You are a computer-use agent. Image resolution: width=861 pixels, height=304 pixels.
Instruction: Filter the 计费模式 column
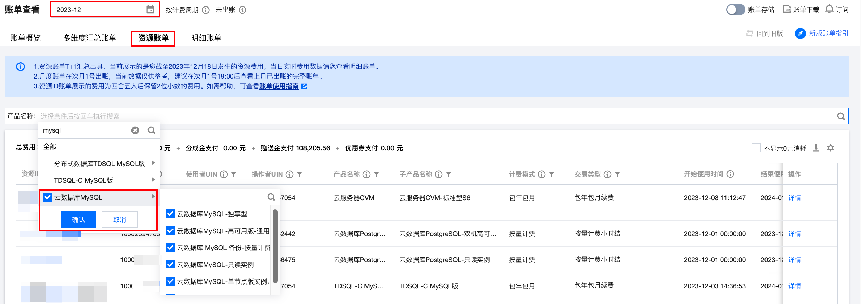point(552,175)
